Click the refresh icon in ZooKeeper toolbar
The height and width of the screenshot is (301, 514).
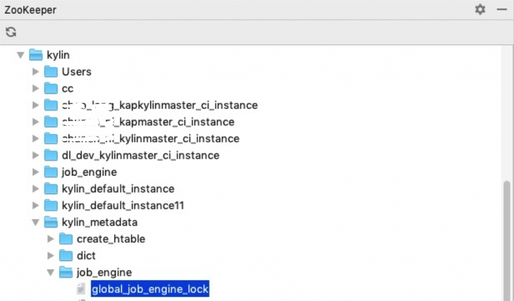pos(11,32)
